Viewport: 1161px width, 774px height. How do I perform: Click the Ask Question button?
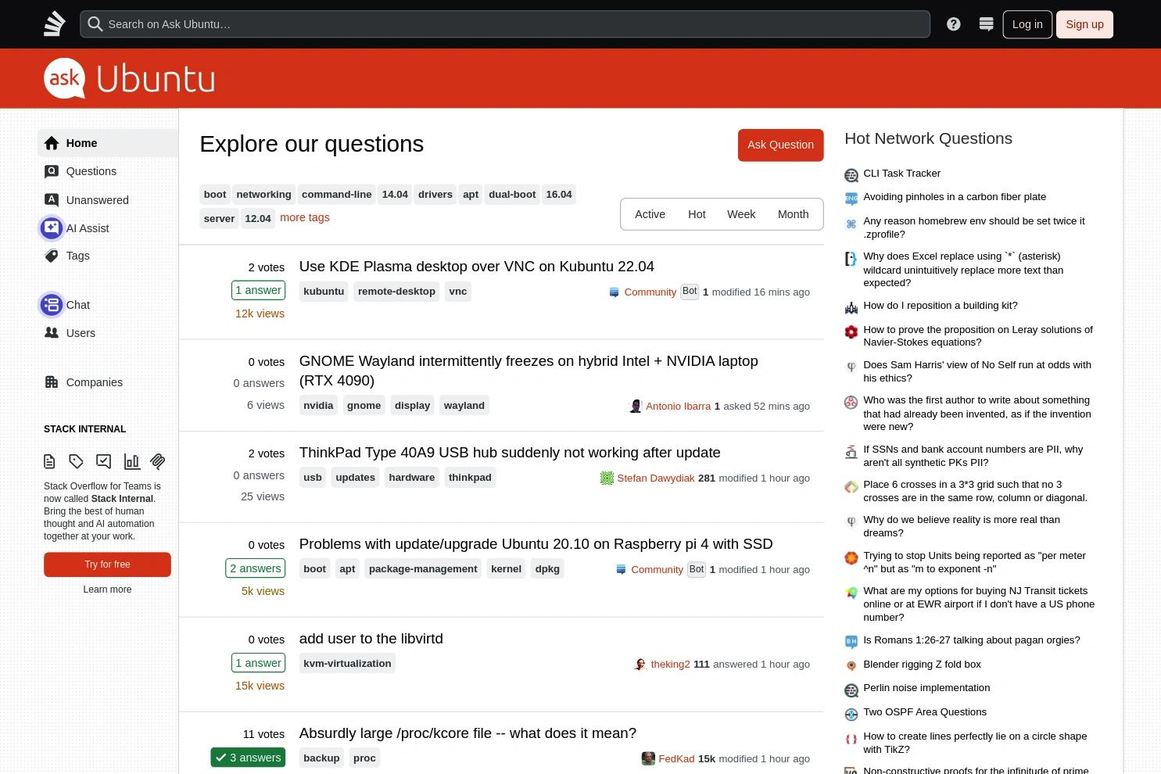click(x=780, y=145)
